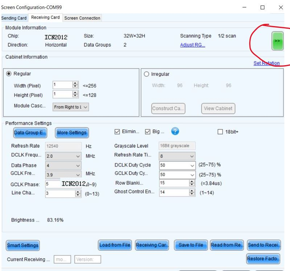This screenshot has width=290, height=271.
Task: Select the Regular cabinet radio button
Action: click(x=9, y=74)
